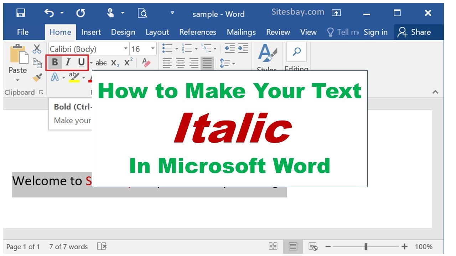Viewport: 456px width, 256px height.
Task: Switch to the References tab
Action: pos(198,32)
